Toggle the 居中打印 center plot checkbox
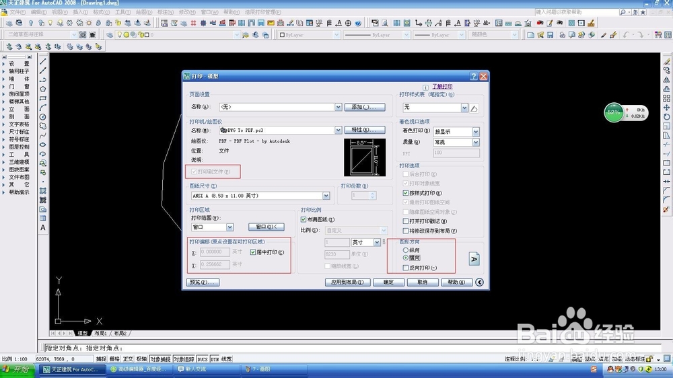The height and width of the screenshot is (378, 673). (253, 252)
